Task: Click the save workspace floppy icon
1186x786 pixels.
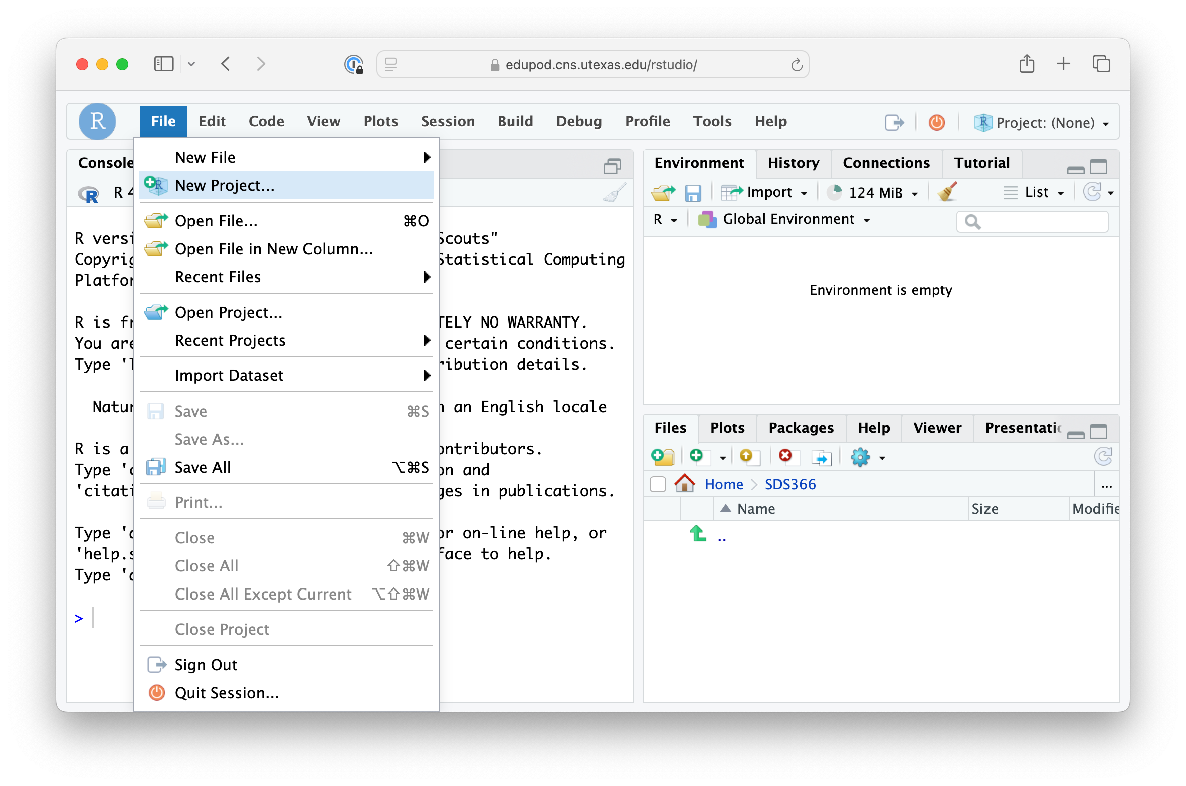Action: pos(693,193)
